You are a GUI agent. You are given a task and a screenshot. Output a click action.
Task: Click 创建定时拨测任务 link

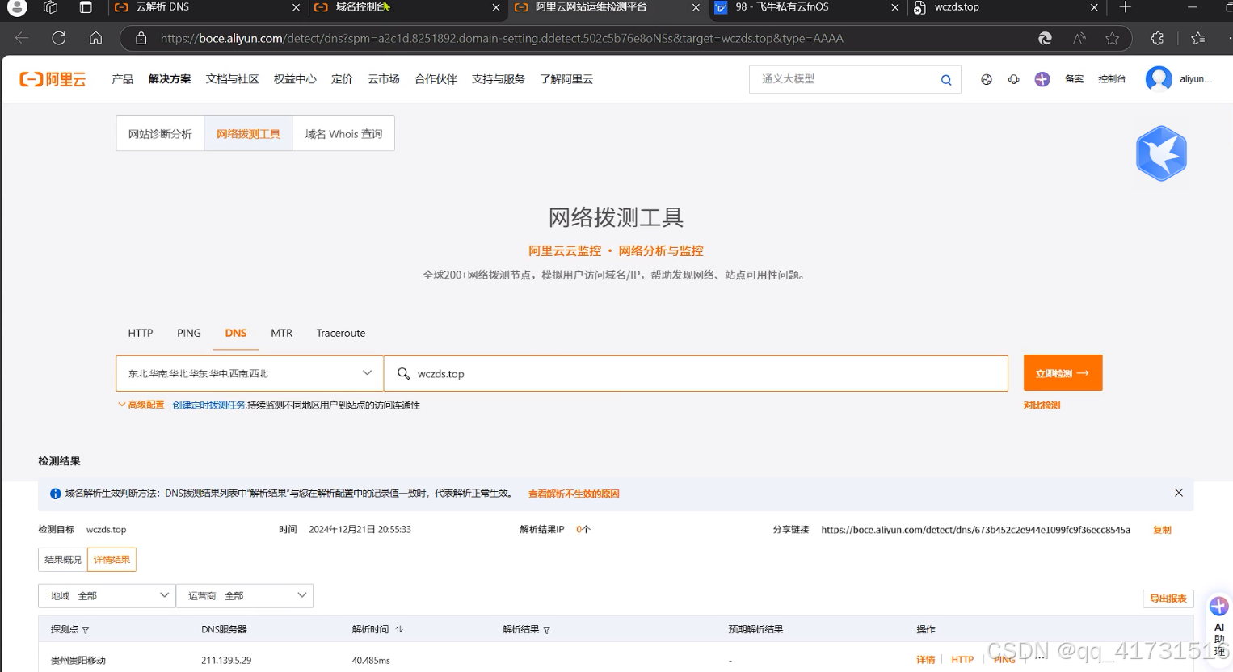click(x=209, y=405)
